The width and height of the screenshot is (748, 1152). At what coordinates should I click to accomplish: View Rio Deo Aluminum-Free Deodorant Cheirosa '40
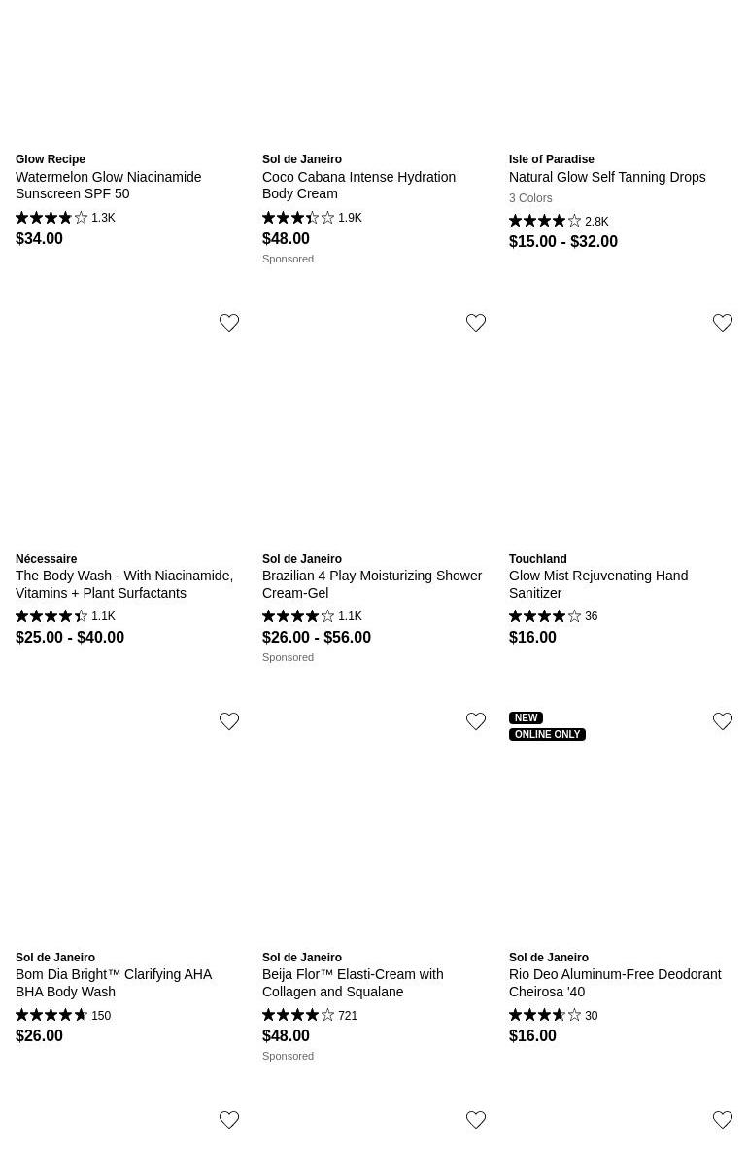tap(615, 982)
